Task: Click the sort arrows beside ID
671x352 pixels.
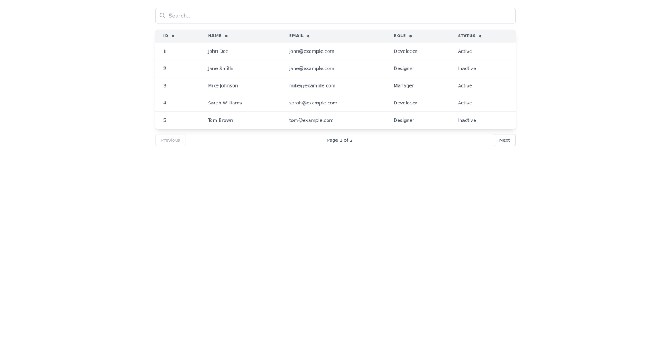Action: (x=173, y=36)
